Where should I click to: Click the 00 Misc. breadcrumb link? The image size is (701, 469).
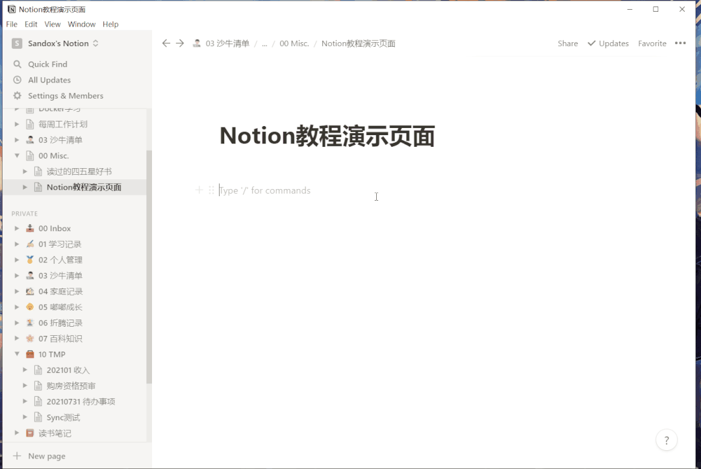294,44
